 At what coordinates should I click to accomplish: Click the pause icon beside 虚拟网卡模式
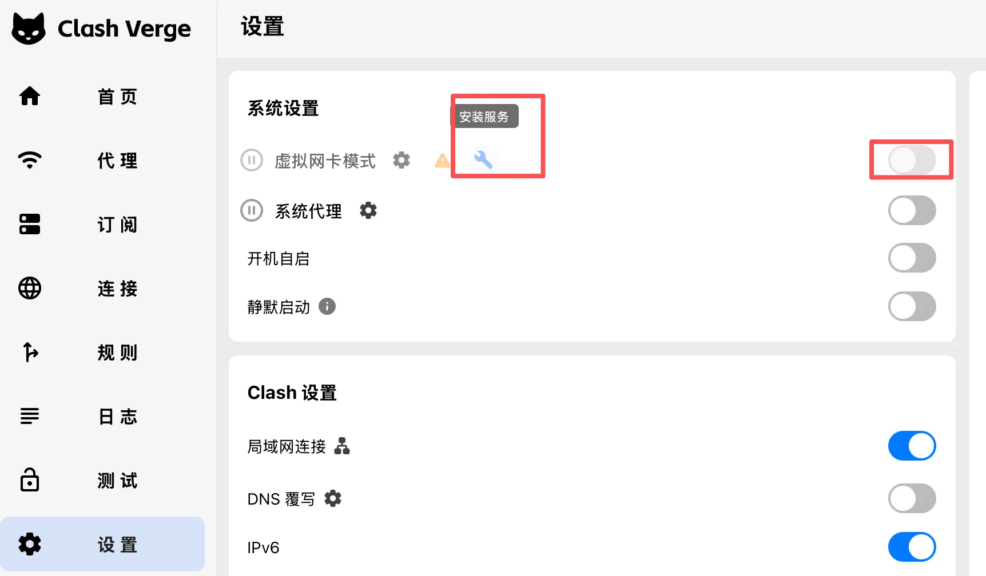click(252, 160)
